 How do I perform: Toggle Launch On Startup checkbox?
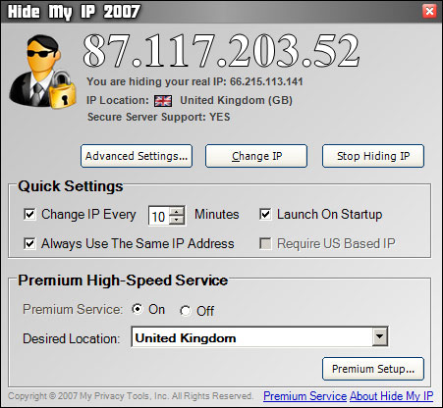[265, 215]
